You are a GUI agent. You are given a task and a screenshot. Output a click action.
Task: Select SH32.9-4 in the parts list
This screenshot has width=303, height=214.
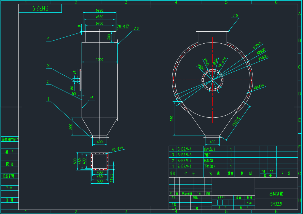(184, 149)
